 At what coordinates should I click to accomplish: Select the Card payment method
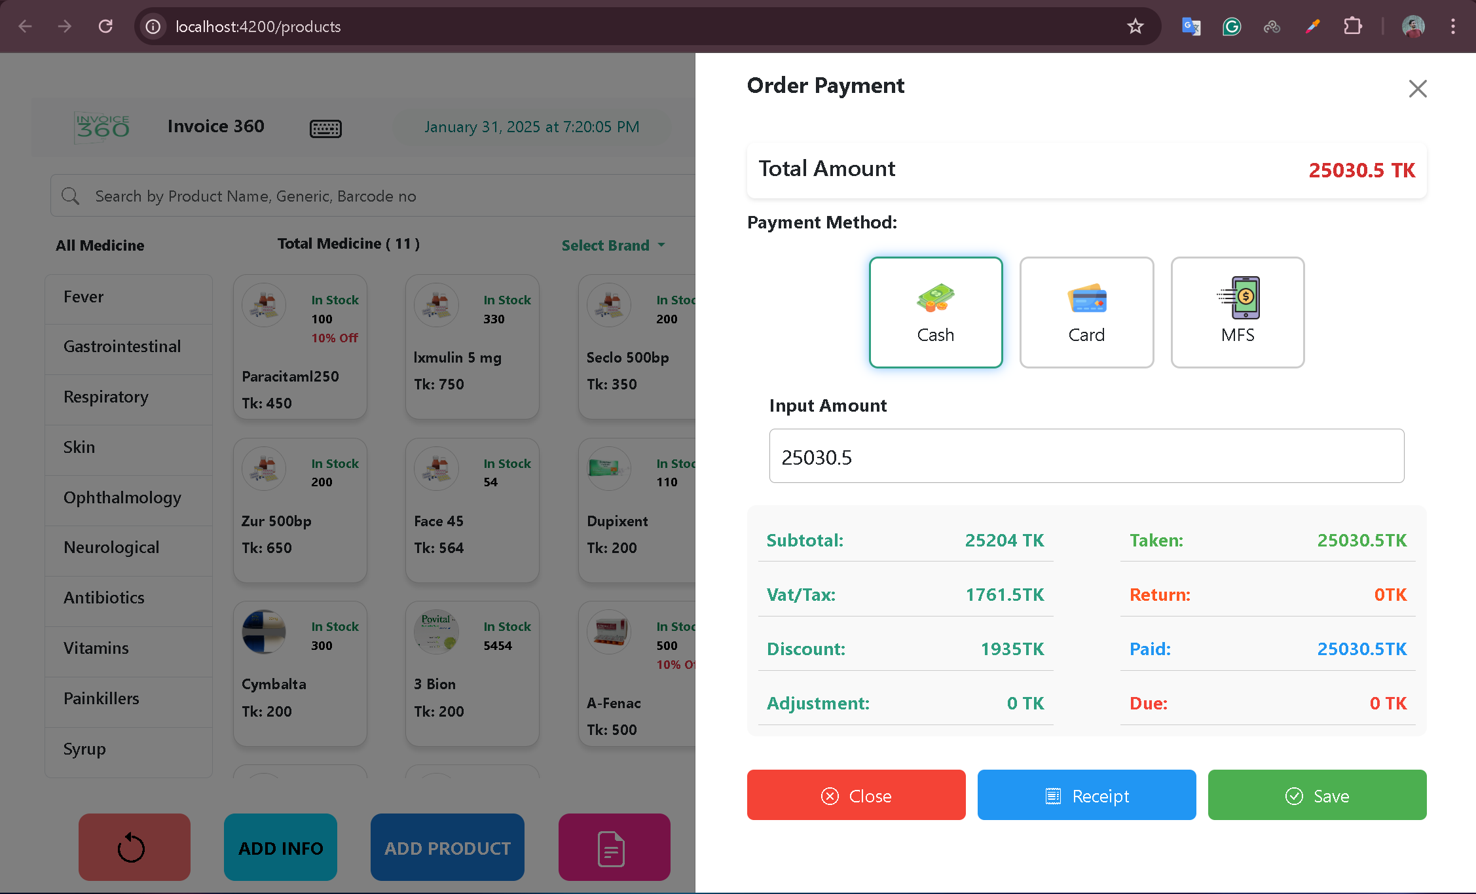click(x=1086, y=312)
